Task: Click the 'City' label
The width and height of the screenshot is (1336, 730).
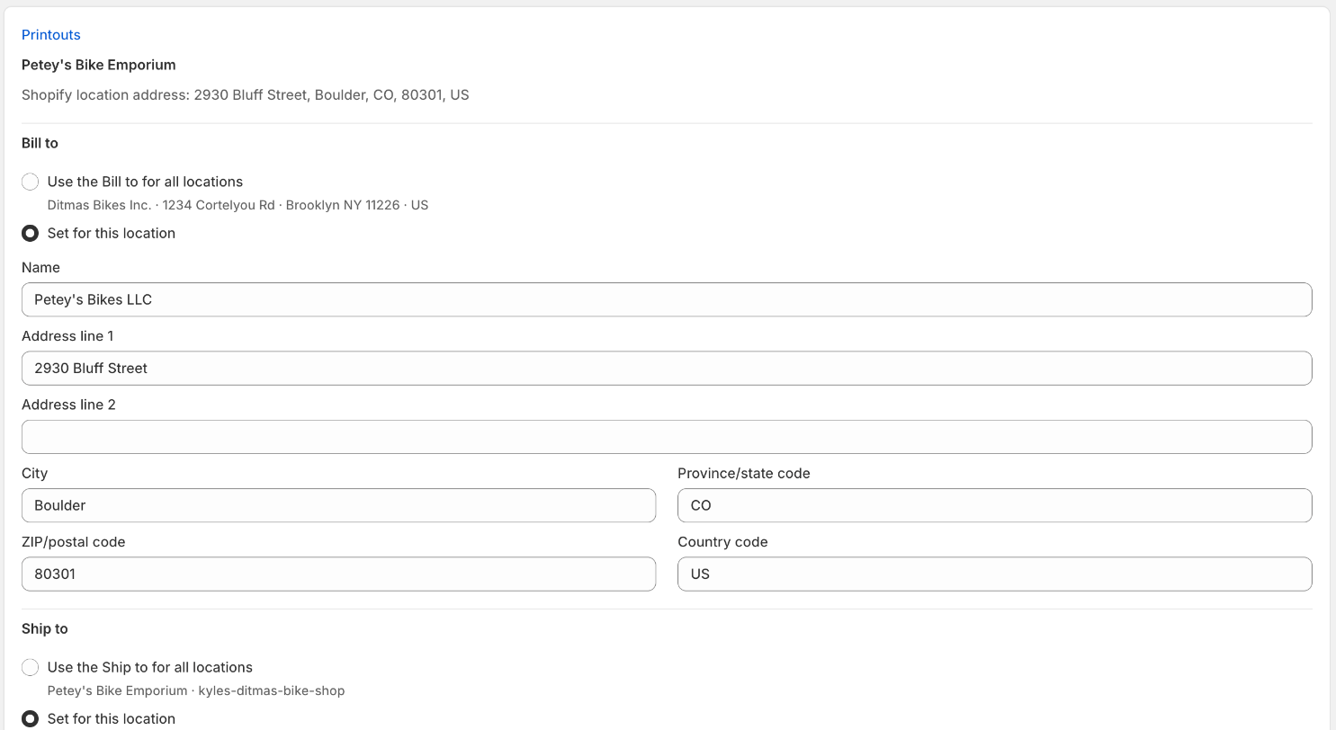Action: (x=35, y=473)
